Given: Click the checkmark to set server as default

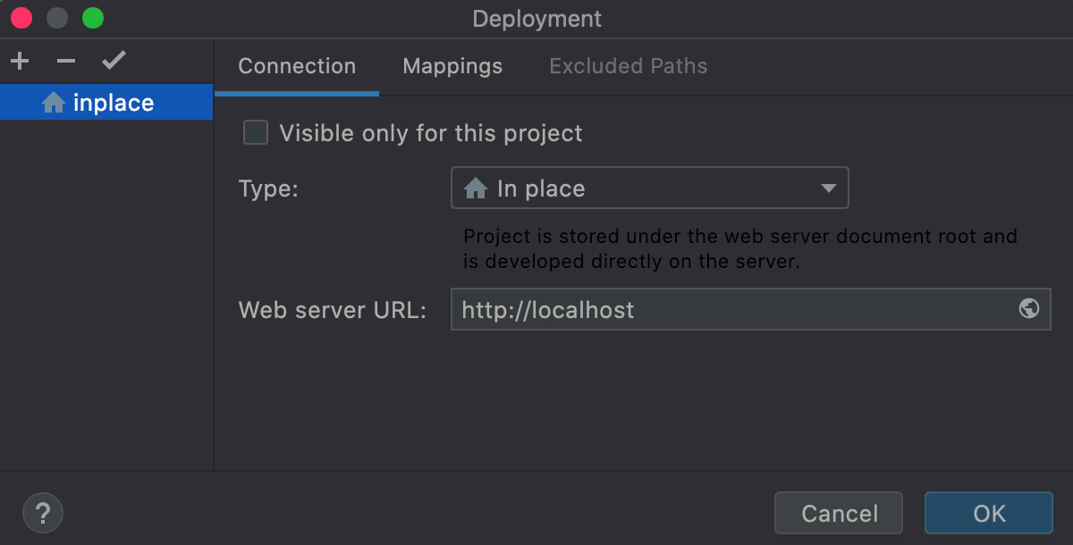Looking at the screenshot, I should [113, 60].
